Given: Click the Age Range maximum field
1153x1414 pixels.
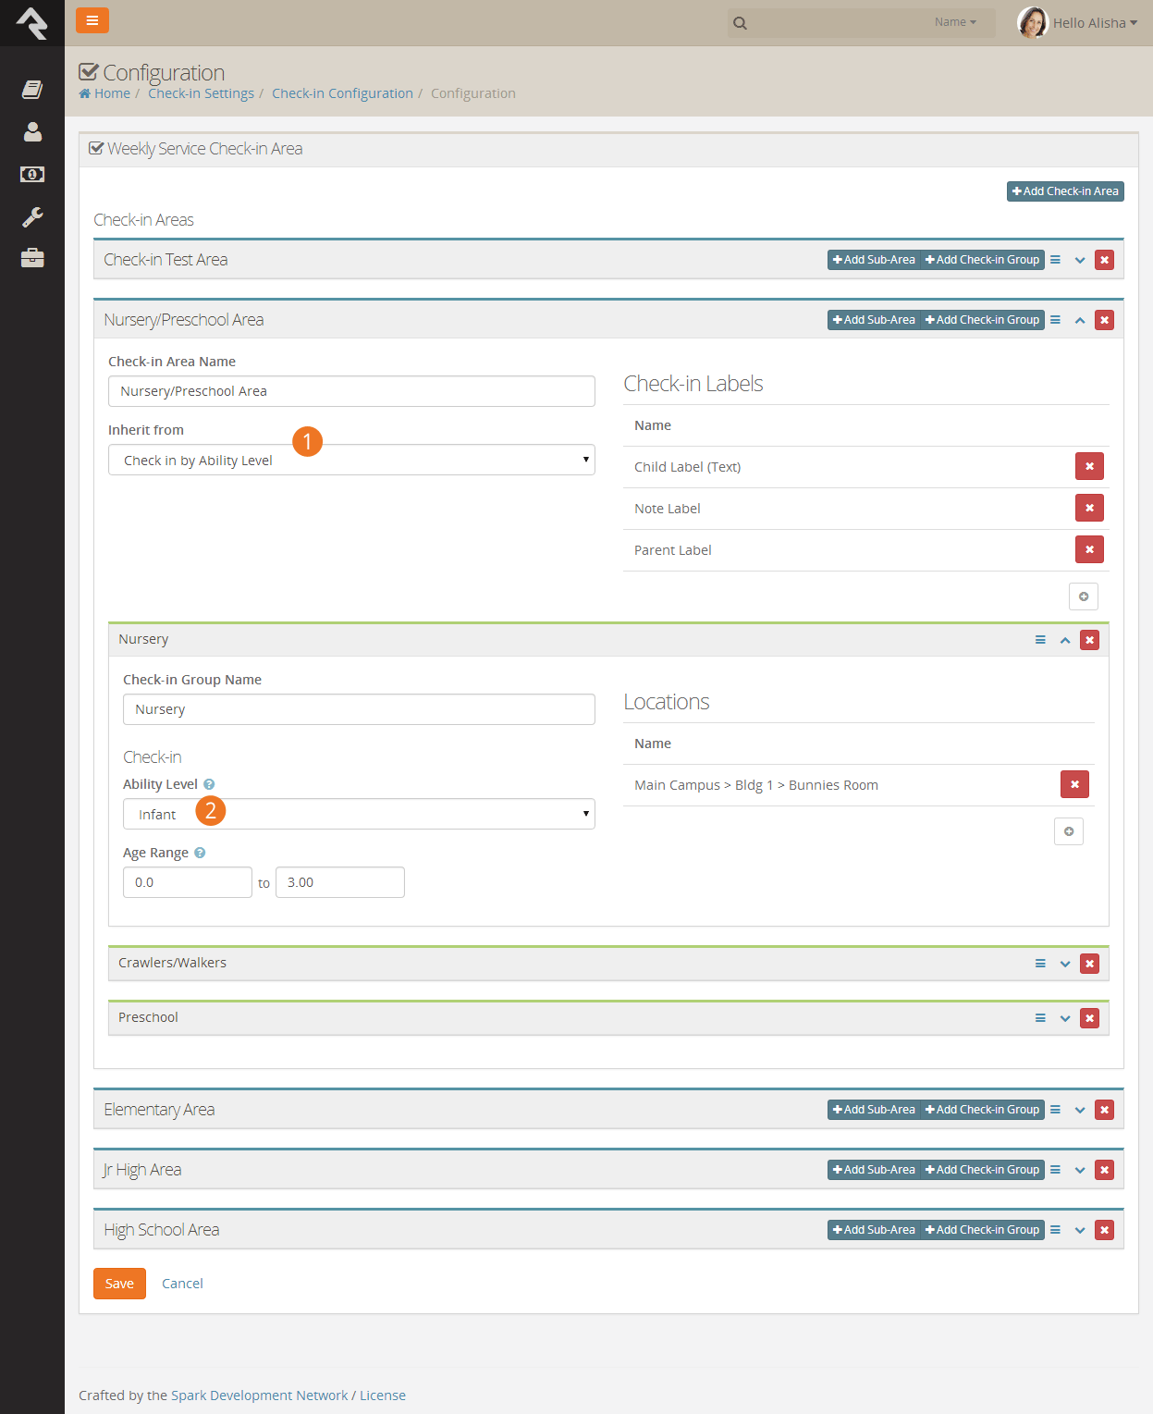Looking at the screenshot, I should (340, 882).
